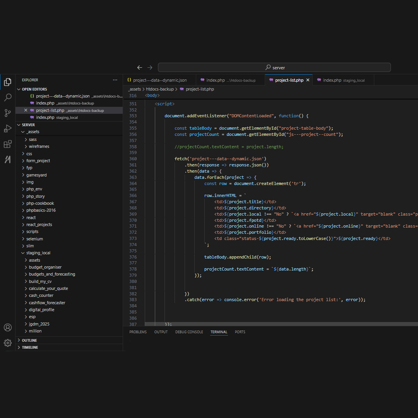Go forward with the right arrow
Viewport: 418px width, 418px height.
click(x=150, y=67)
